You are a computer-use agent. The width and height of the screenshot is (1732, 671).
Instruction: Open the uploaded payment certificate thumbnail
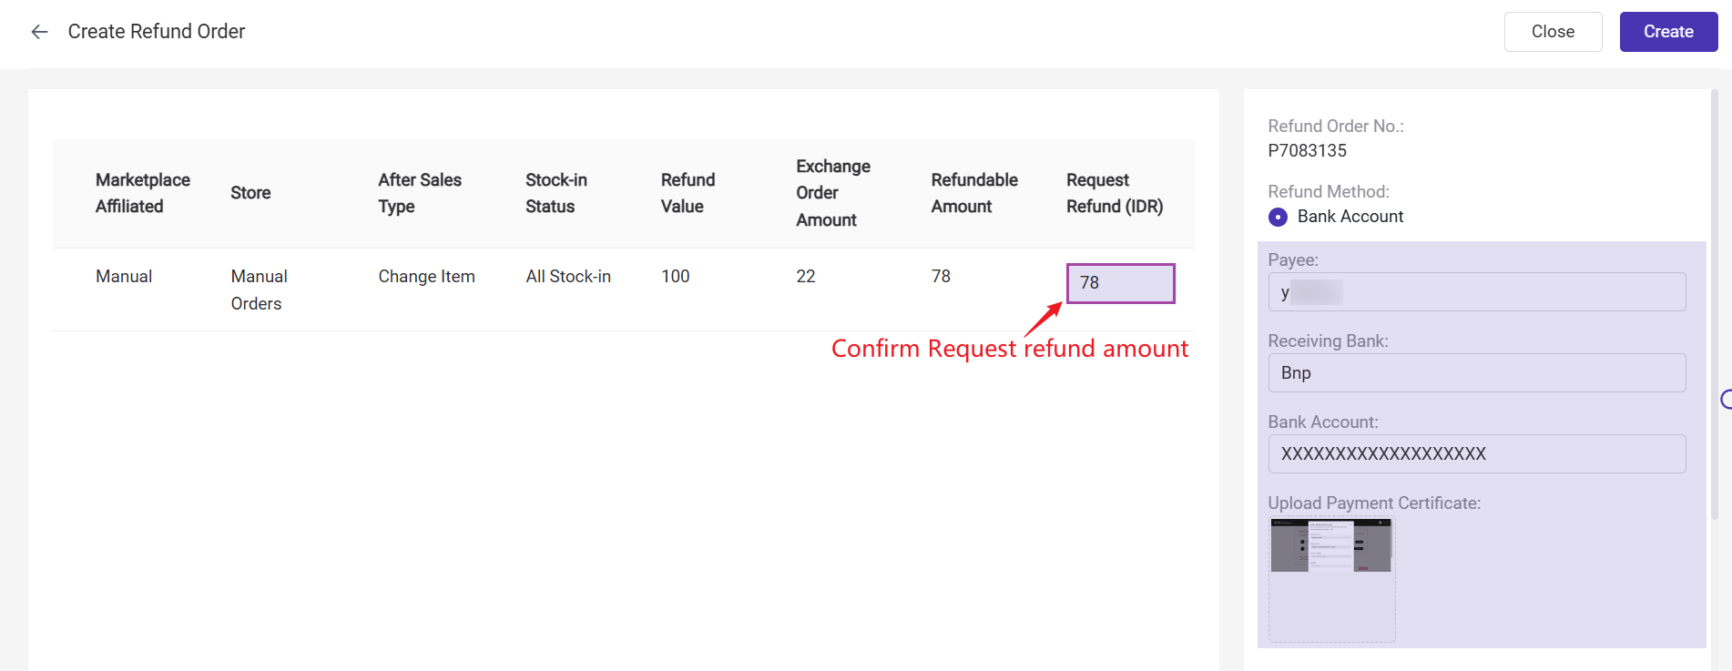pyautogui.click(x=1330, y=545)
